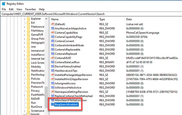Select the Prelaunch key in tree
The height and width of the screenshot is (115, 182).
click(x=37, y=87)
